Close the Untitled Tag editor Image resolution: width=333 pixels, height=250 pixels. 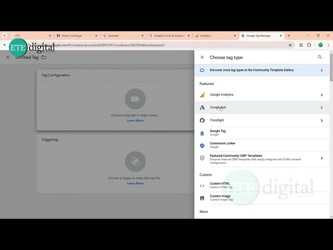[x=8, y=57]
